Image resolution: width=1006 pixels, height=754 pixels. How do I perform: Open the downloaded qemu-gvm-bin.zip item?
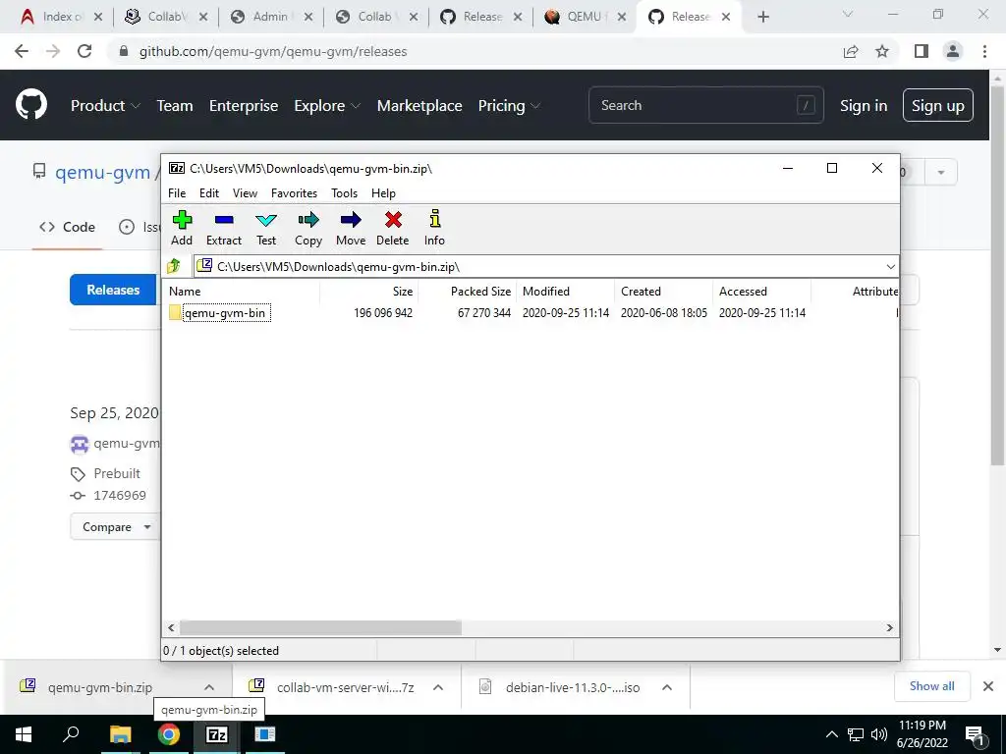click(100, 687)
